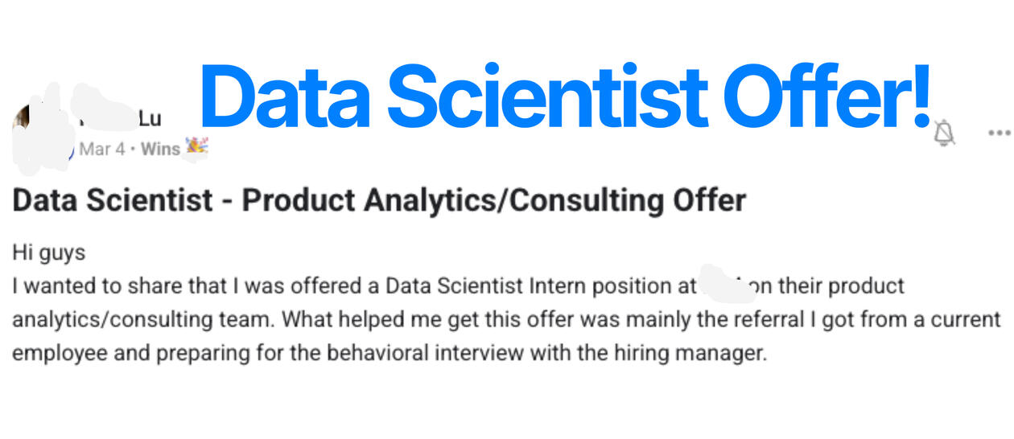Open the Data Scientist Product Analytics/Consulting Offer title
This screenshot has height=439, width=1014.
pyautogui.click(x=379, y=200)
